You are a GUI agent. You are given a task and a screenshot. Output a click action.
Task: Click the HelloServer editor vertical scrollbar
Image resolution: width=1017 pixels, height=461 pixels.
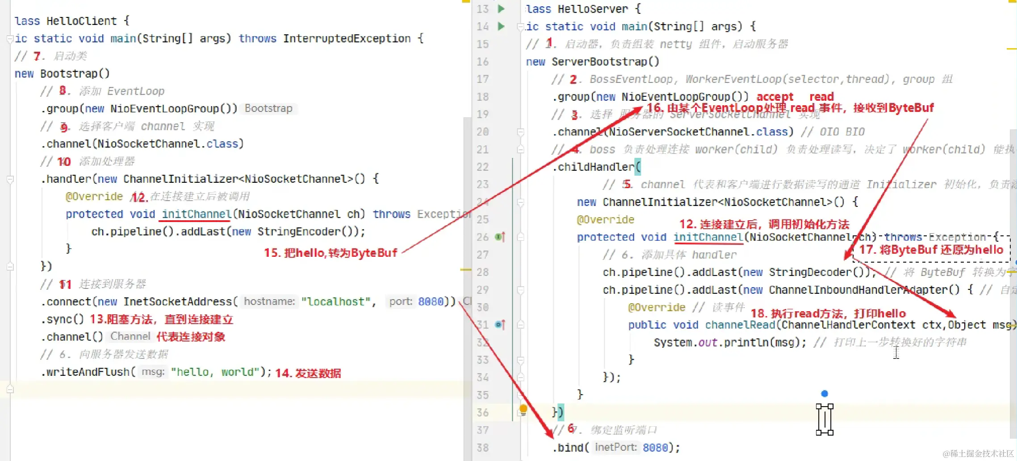click(1013, 284)
